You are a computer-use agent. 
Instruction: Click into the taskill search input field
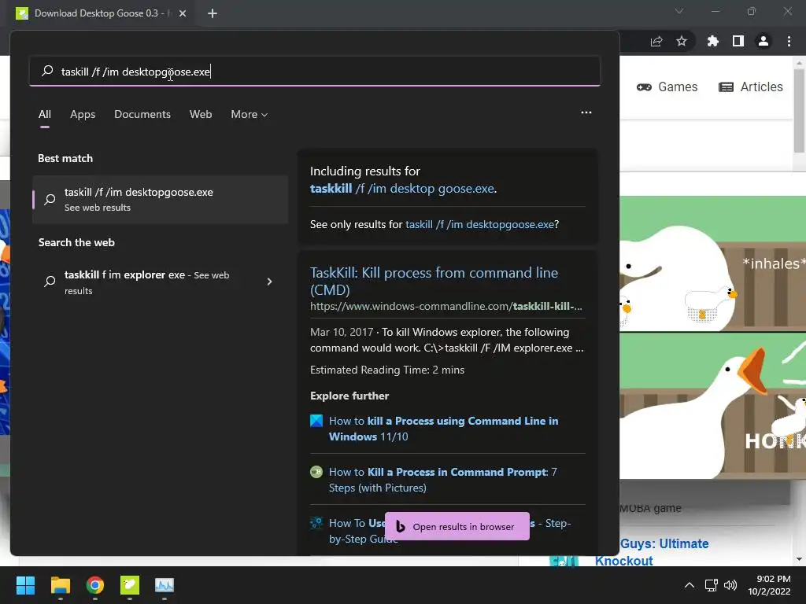coord(315,72)
